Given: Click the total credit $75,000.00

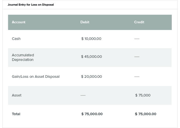Looking at the screenshot, I should tap(145, 114).
